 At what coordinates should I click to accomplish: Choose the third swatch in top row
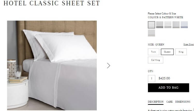point(168,25)
